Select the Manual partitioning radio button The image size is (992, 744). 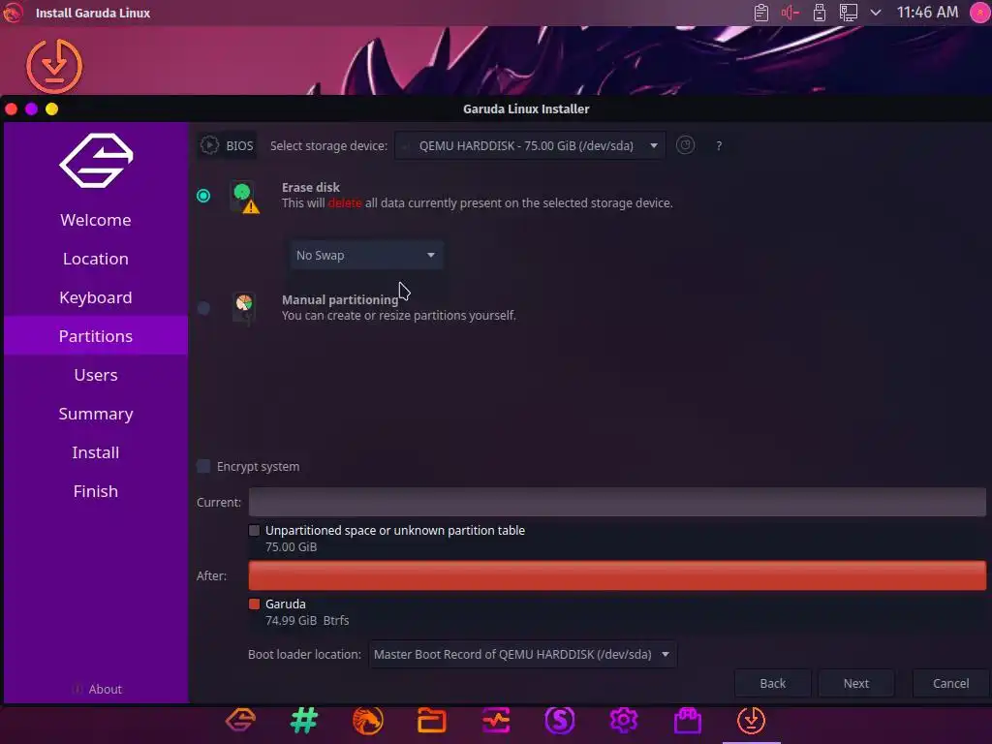click(x=203, y=308)
